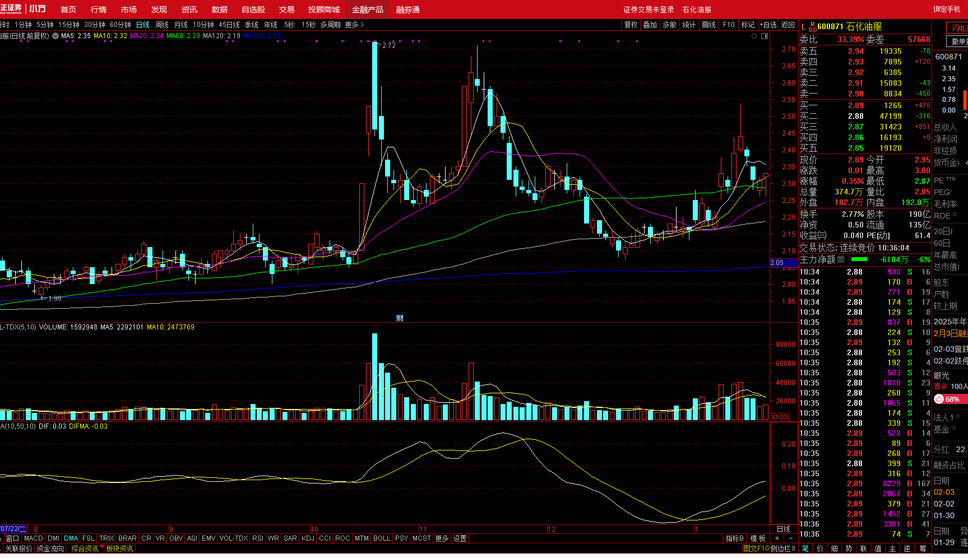Select the MACD indicator
Screen dimensions: 968x558
[x=34, y=538]
